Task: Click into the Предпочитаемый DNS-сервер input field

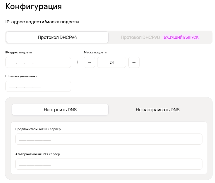Action: pos(109,139)
